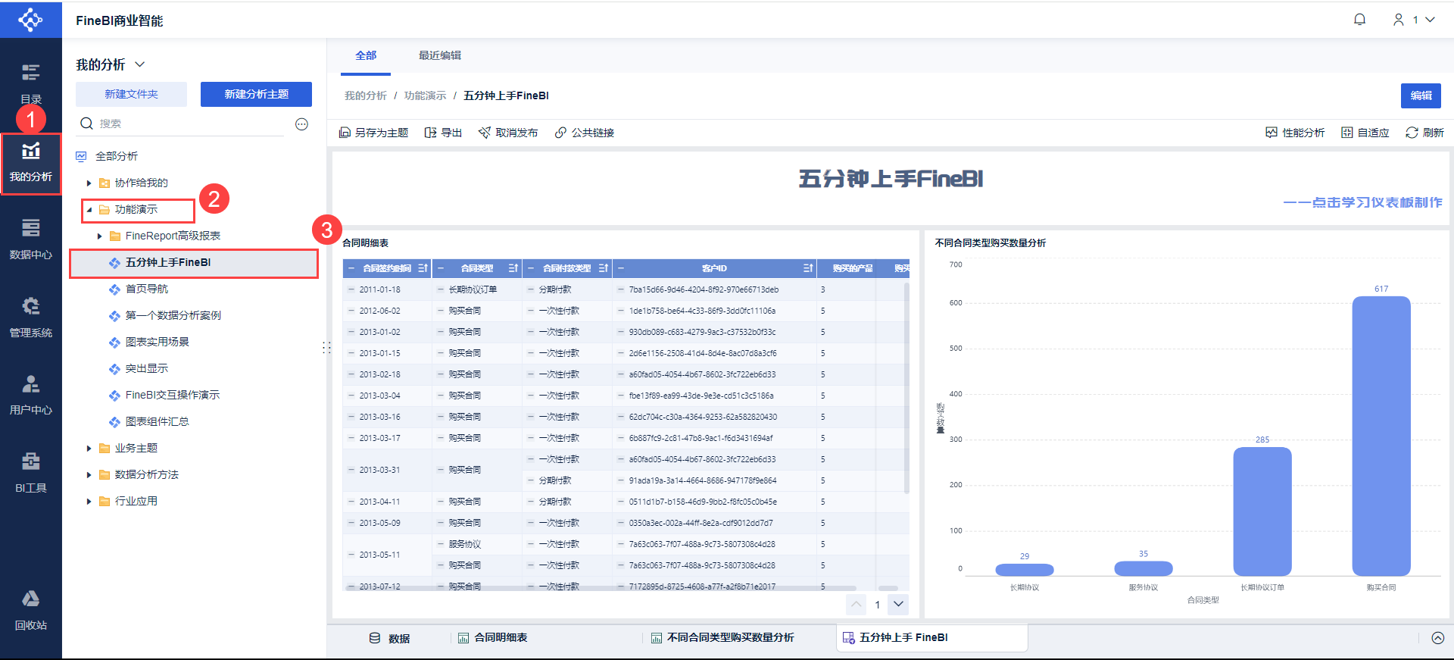The height and width of the screenshot is (660, 1454).
Task: Expand the 数据分析方法 folder
Action: 89,474
